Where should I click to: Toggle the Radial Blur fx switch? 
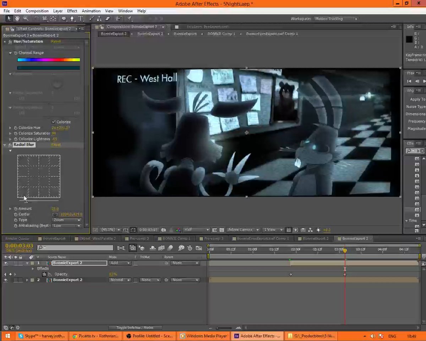point(10,145)
